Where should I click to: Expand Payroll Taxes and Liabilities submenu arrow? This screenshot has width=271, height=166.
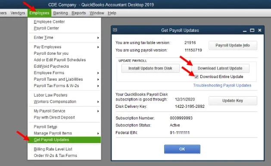pyautogui.click(x=98, y=79)
